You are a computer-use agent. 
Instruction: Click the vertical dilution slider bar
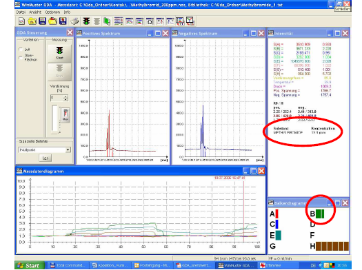(55, 118)
